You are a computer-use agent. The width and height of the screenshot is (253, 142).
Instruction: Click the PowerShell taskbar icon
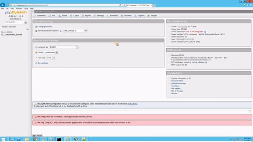pyautogui.click(x=19, y=139)
